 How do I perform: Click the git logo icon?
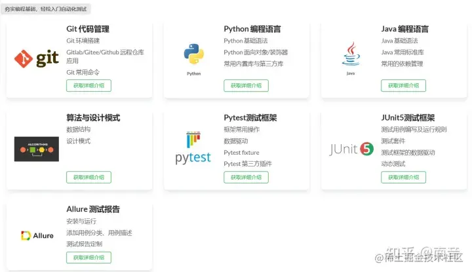pyautogui.click(x=37, y=59)
